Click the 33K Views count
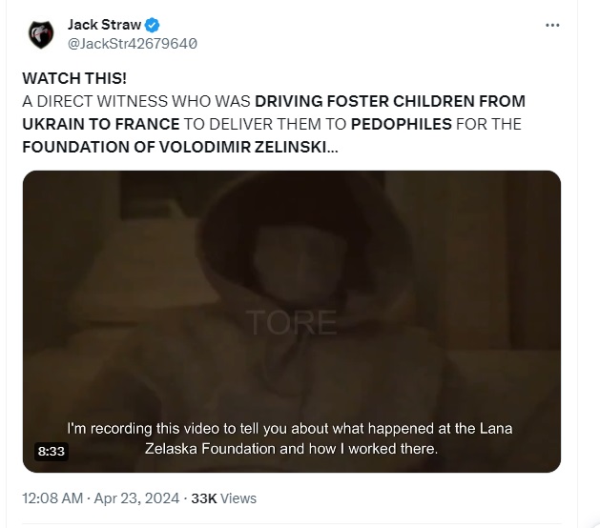Viewport: 600px width, 528px height. (223, 498)
